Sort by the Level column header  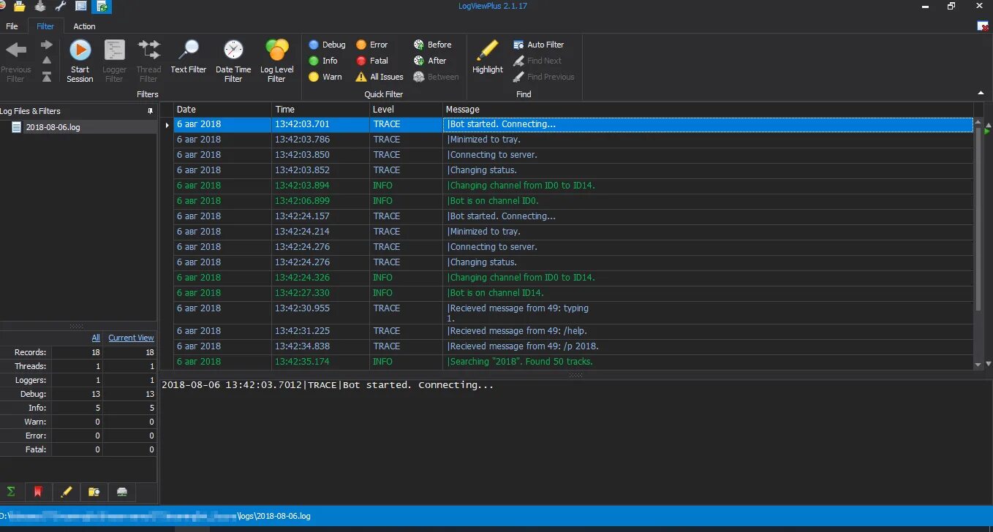406,110
